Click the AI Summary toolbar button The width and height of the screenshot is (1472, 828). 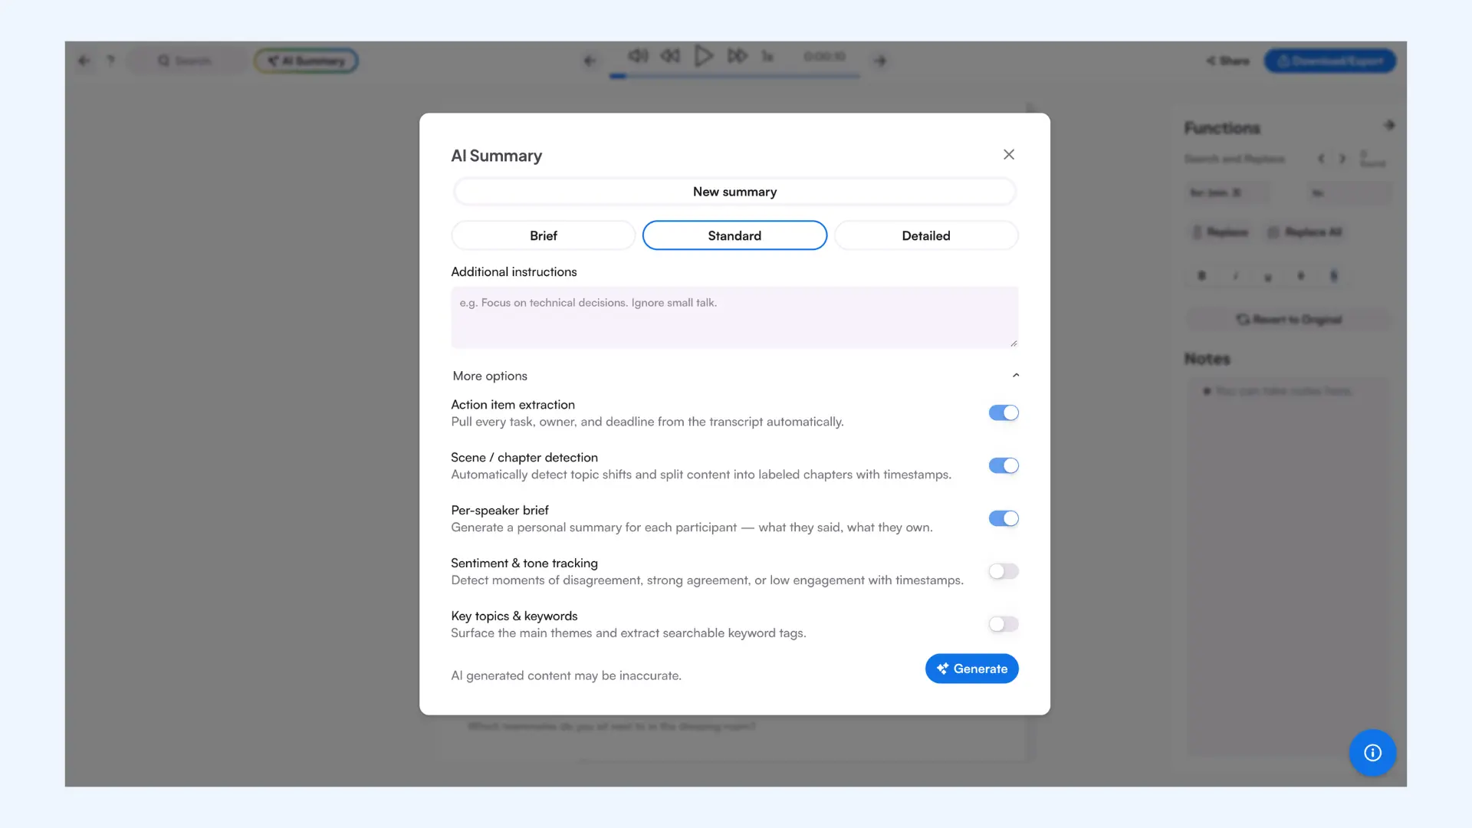pos(306,61)
